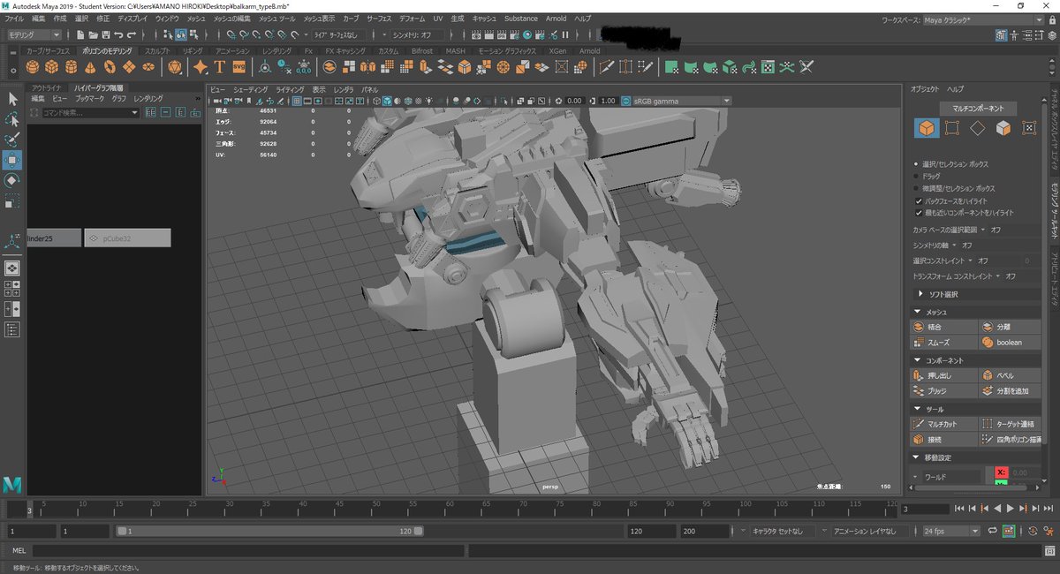Toggle 最も近いコンポーネントをハイライト checkbox
This screenshot has width=1060, height=574.
pos(919,213)
